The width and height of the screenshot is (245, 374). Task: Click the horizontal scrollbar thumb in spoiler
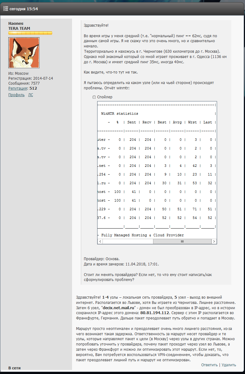(x=182, y=241)
